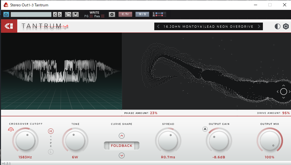Toggle the crossover link icon
This screenshot has height=165, width=291.
point(11,129)
